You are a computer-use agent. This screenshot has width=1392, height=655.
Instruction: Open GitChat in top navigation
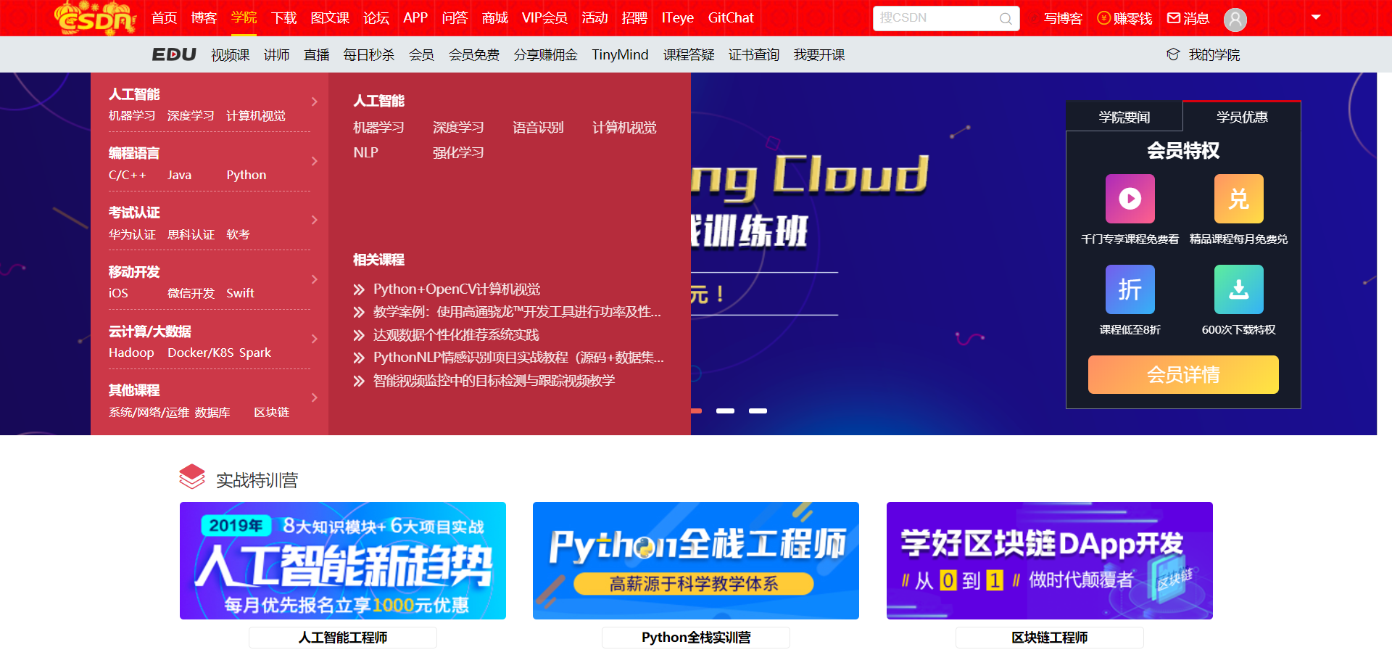tap(731, 18)
